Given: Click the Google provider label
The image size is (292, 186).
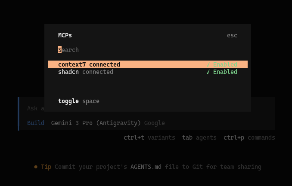Looking at the screenshot, I should (x=154, y=123).
